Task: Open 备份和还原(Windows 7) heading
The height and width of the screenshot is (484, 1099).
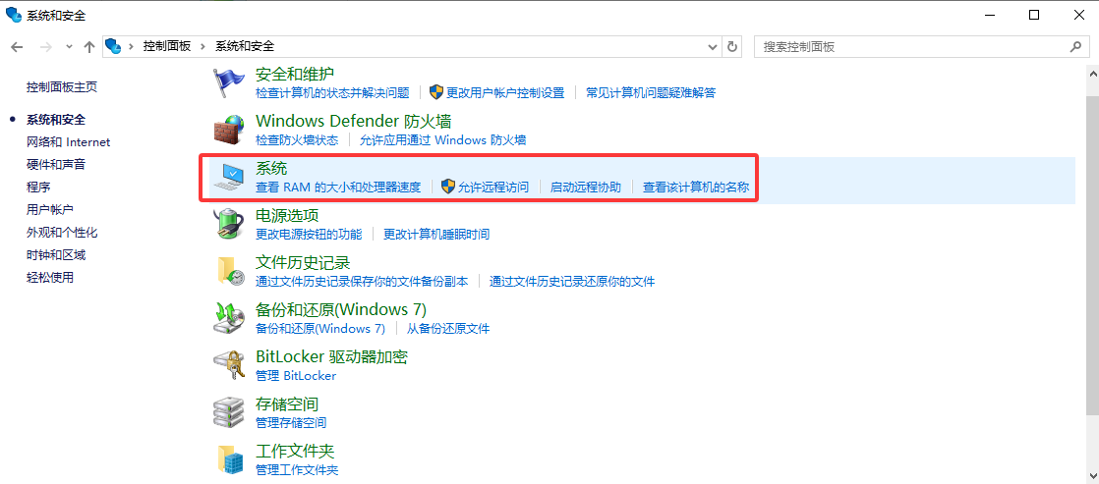Action: [x=341, y=309]
